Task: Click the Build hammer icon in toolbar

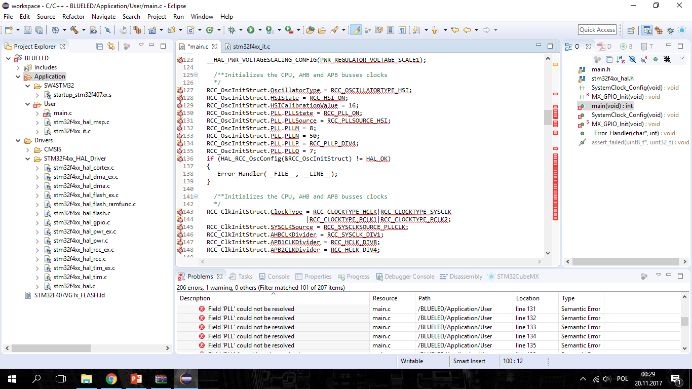Action: (x=74, y=30)
